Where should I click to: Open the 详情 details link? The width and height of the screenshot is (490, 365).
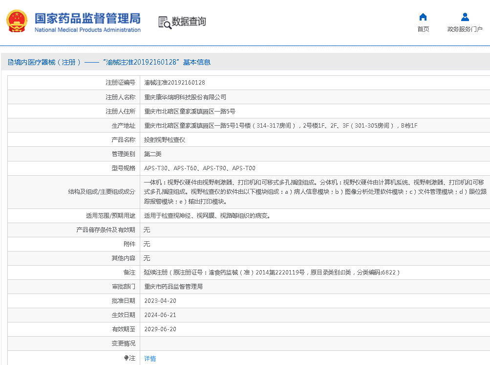(x=150, y=359)
